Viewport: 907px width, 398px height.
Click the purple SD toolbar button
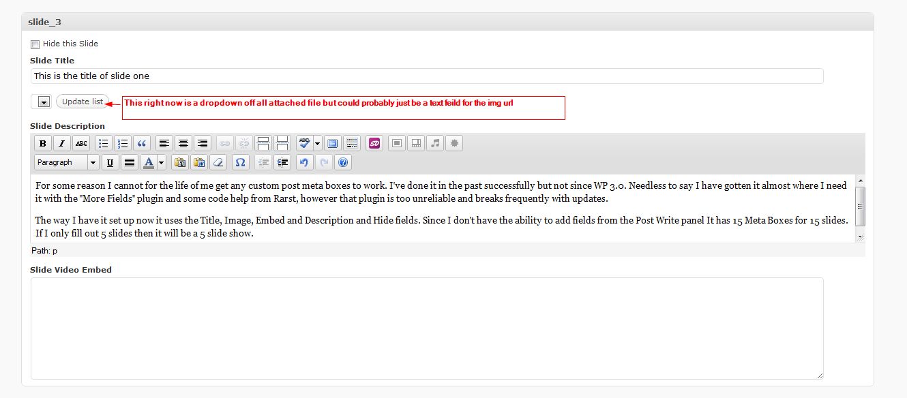(x=374, y=143)
